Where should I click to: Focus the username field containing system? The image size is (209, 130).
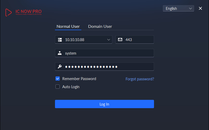tap(107, 53)
